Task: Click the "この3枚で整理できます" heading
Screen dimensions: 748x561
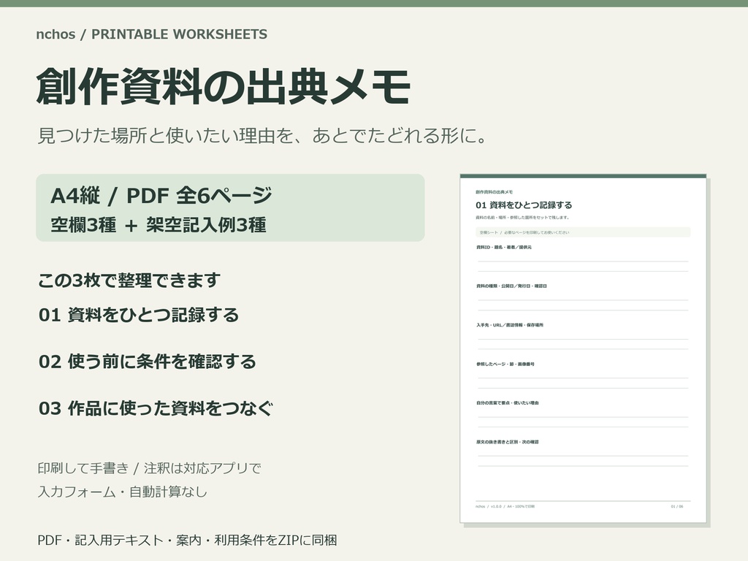Action: [129, 280]
